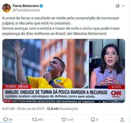The image size is (131, 123).
Task: Open the Grok slashed-circle icon
Action: click(x=117, y=6)
